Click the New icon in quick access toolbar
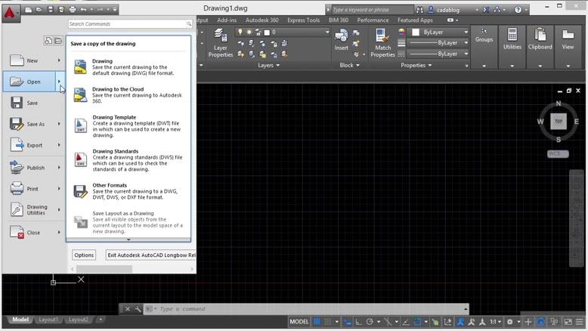The width and height of the screenshot is (588, 331). 29,9
